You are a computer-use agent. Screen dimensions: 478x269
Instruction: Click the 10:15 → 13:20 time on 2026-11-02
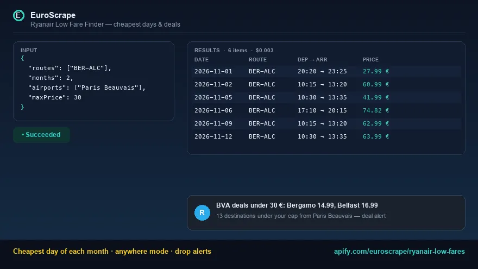[x=322, y=84]
